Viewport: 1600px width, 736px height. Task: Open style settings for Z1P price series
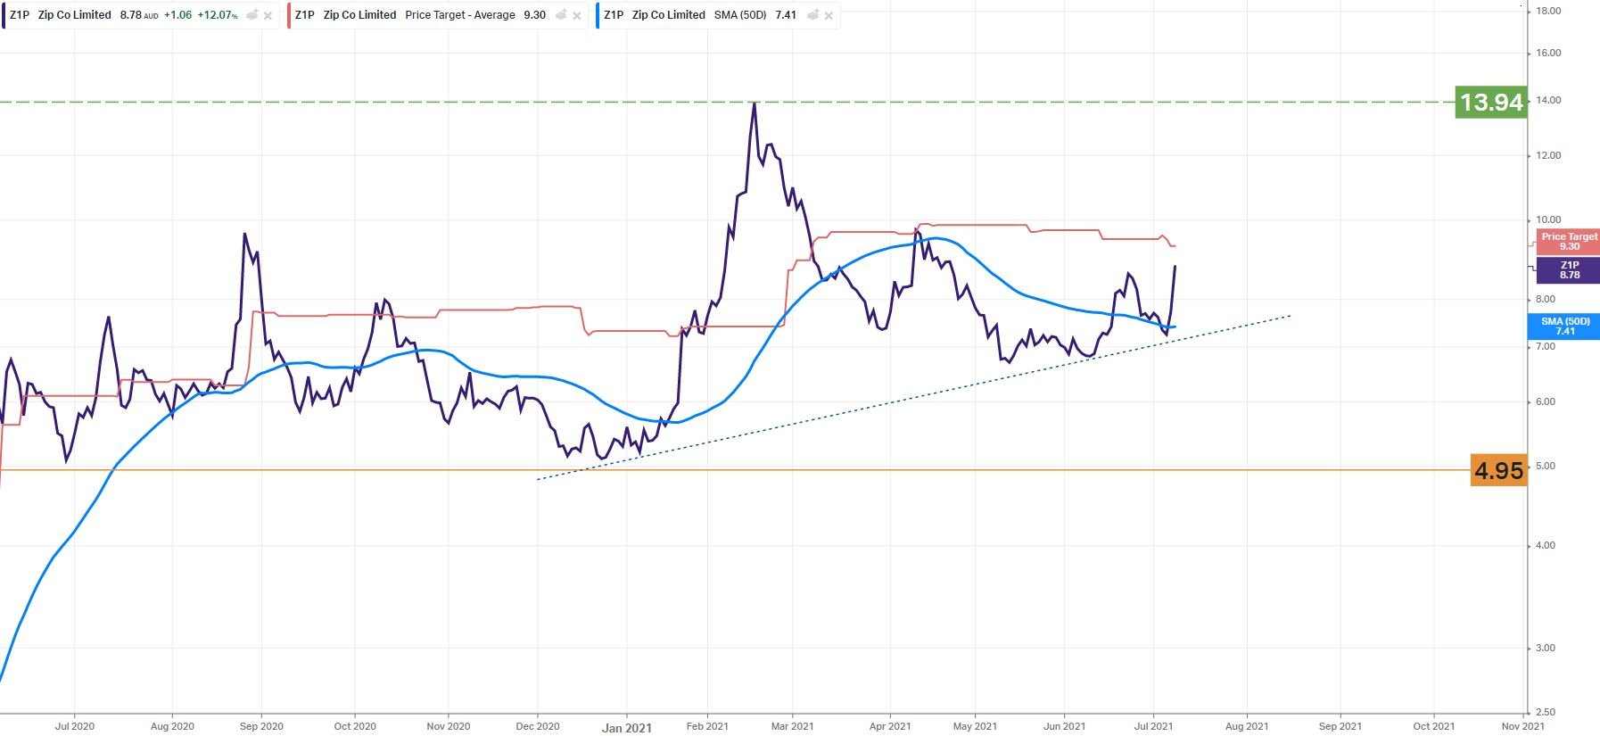click(x=252, y=15)
